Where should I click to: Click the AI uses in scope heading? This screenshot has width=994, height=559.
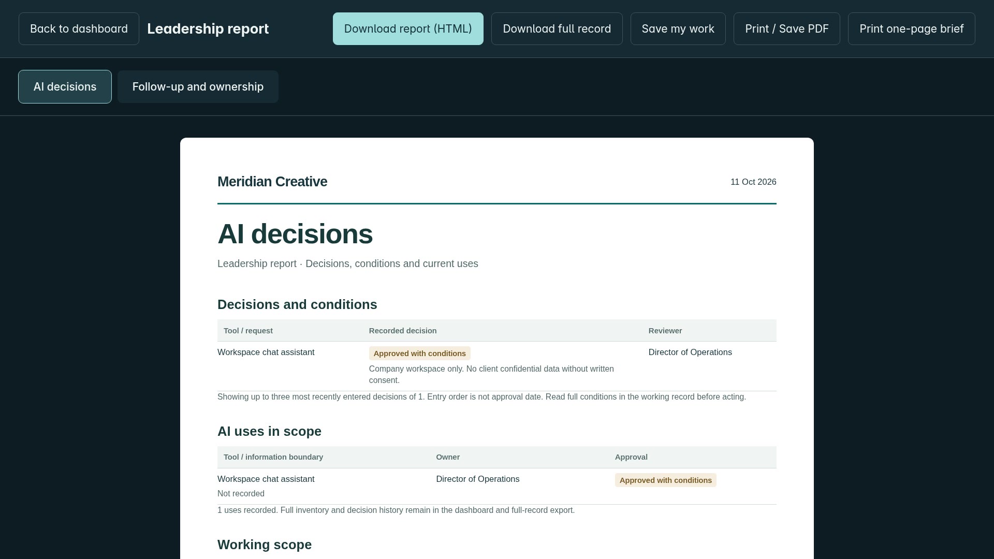pos(269,431)
